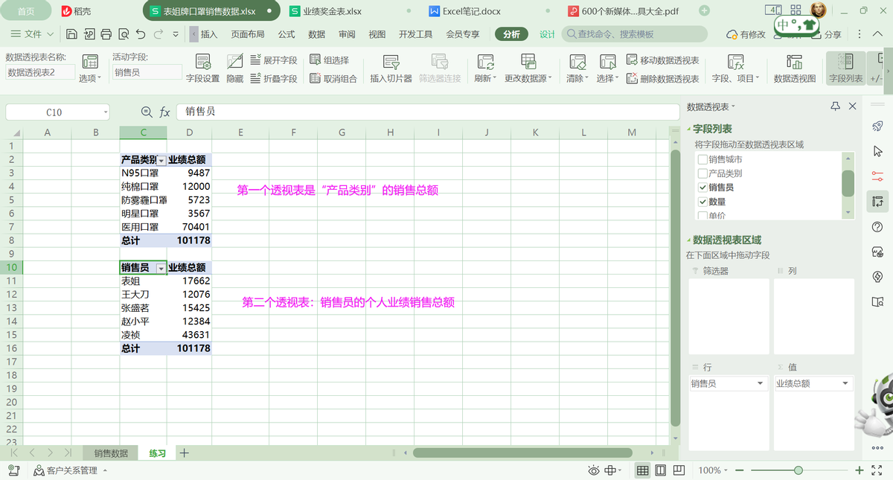Toggle the 字段列表 field list button

[x=845, y=68]
